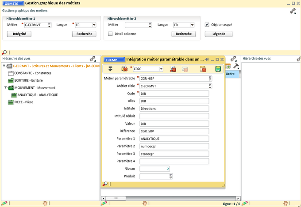Collapse the MOUVEMENT - Mouvement tree node
This screenshot has height=207, width=301.
[5, 87]
